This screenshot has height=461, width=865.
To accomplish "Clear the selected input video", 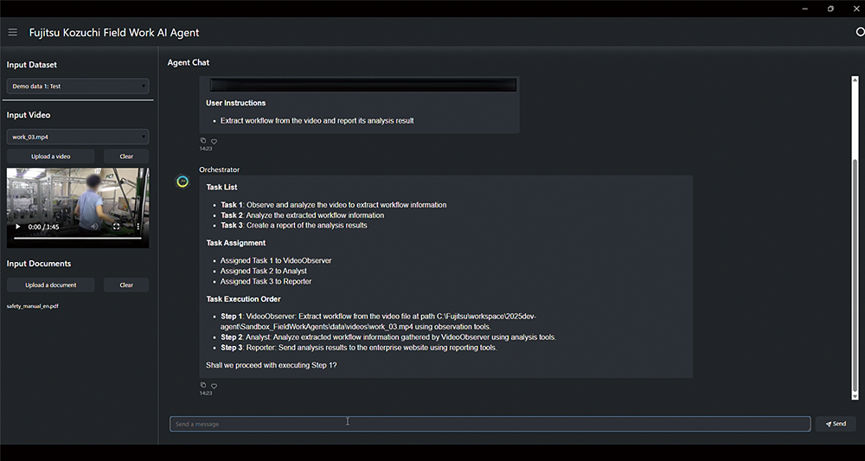I will tap(126, 157).
